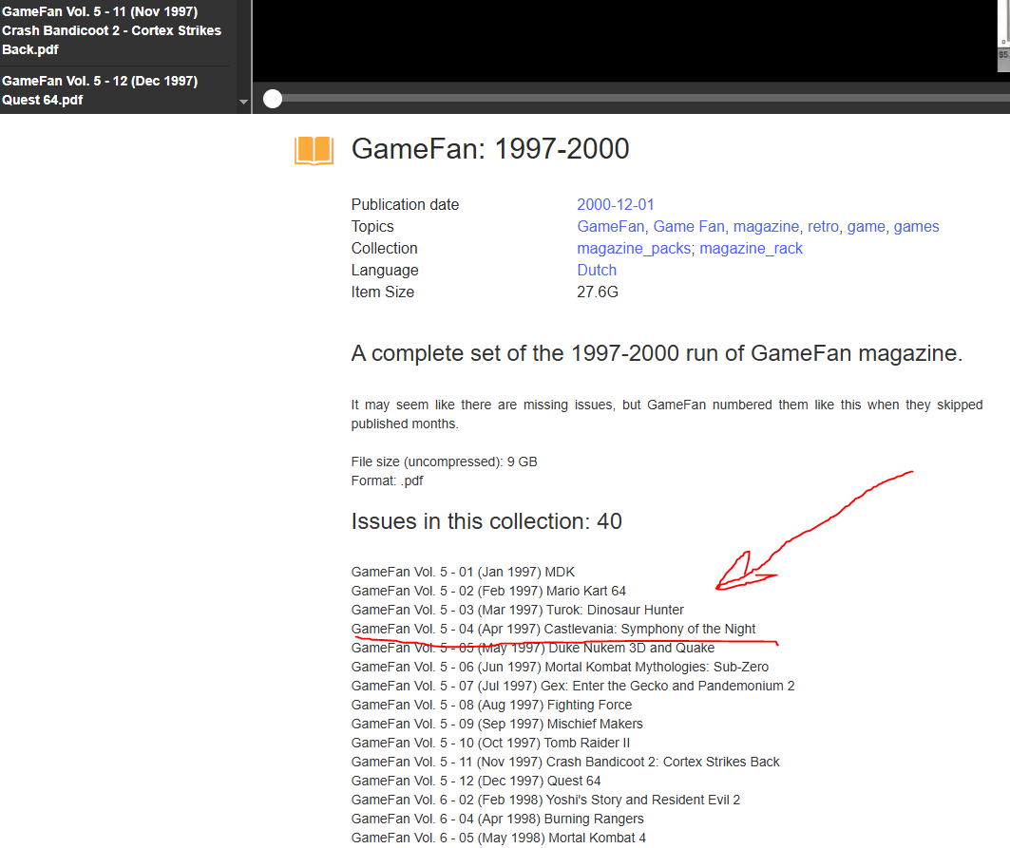This screenshot has height=848, width=1010.
Task: Click the file list scroll-down arrow
Action: (243, 102)
